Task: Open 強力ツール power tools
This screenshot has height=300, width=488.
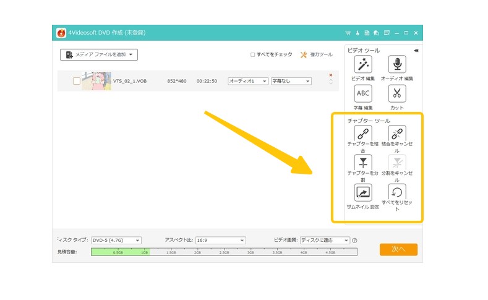Action: pyautogui.click(x=316, y=54)
